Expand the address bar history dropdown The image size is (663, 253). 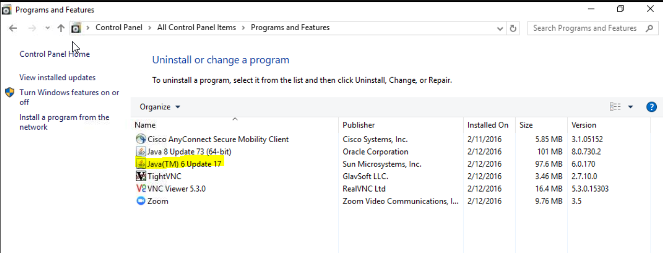coord(500,28)
